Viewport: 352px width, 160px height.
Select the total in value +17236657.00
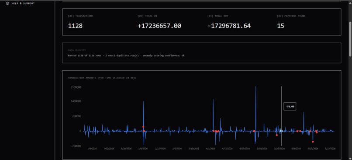[x=159, y=26]
